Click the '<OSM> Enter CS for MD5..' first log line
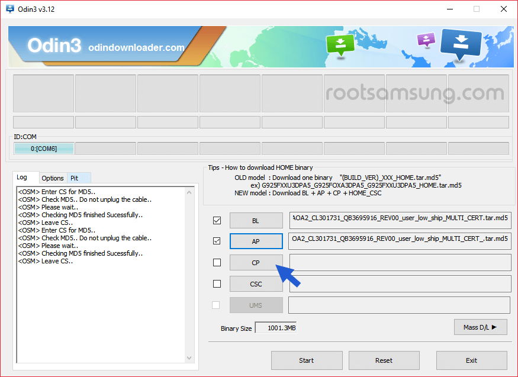Image resolution: width=518 pixels, height=377 pixels. coord(56,192)
